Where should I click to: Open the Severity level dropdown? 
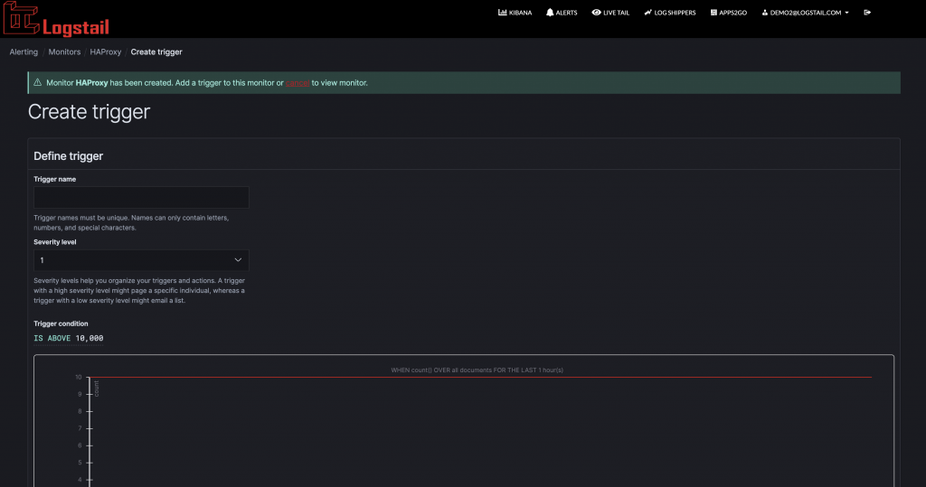141,260
